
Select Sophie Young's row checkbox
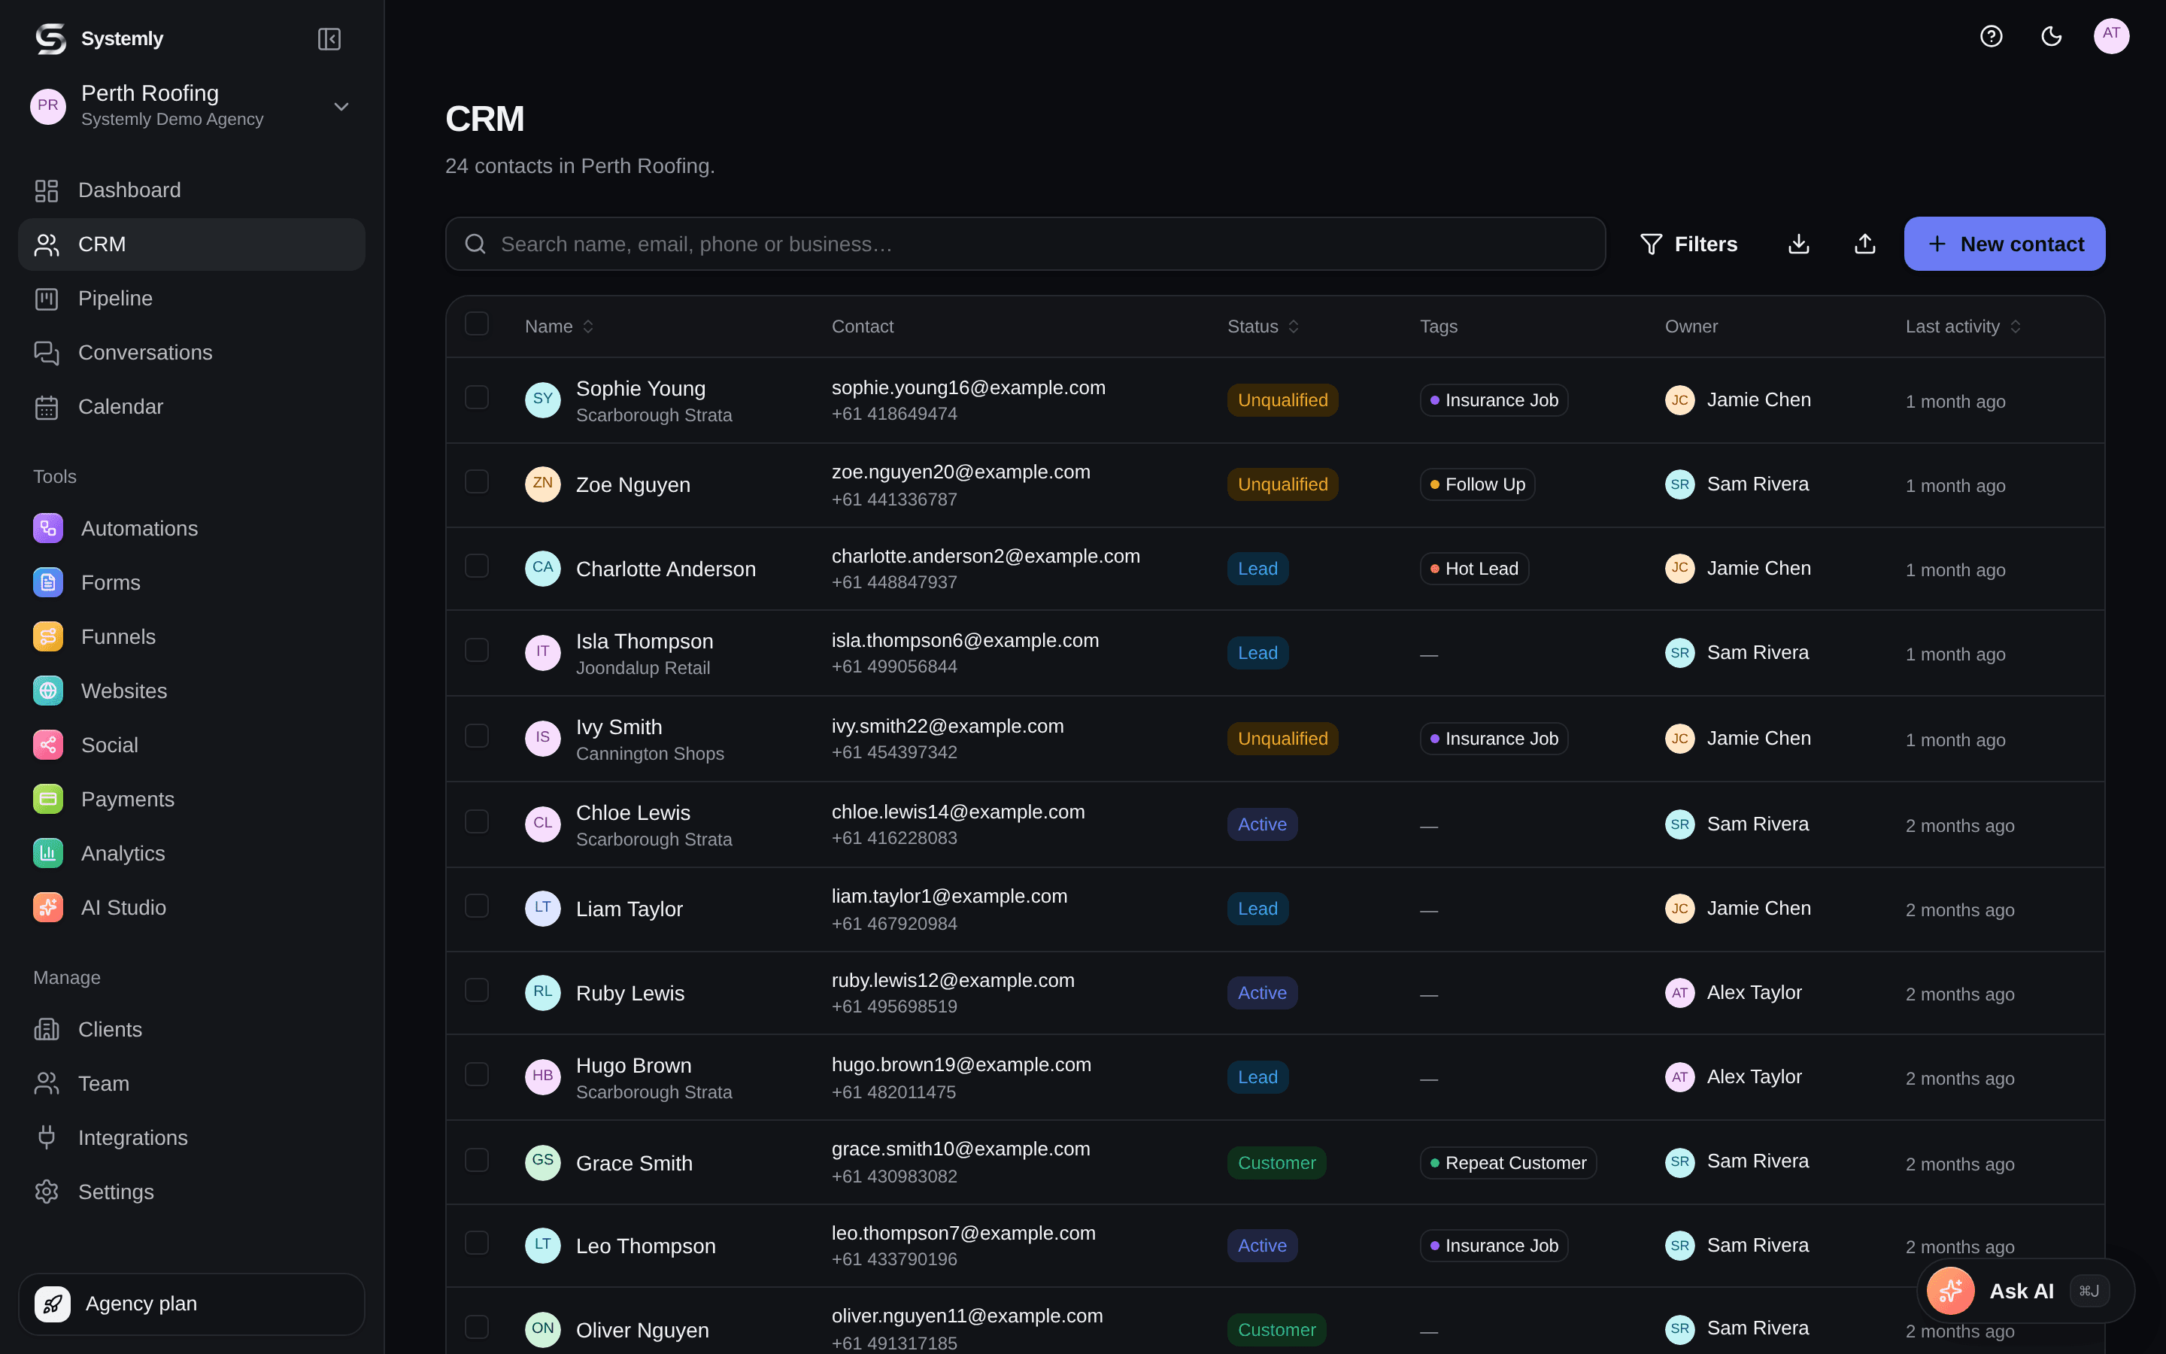476,396
